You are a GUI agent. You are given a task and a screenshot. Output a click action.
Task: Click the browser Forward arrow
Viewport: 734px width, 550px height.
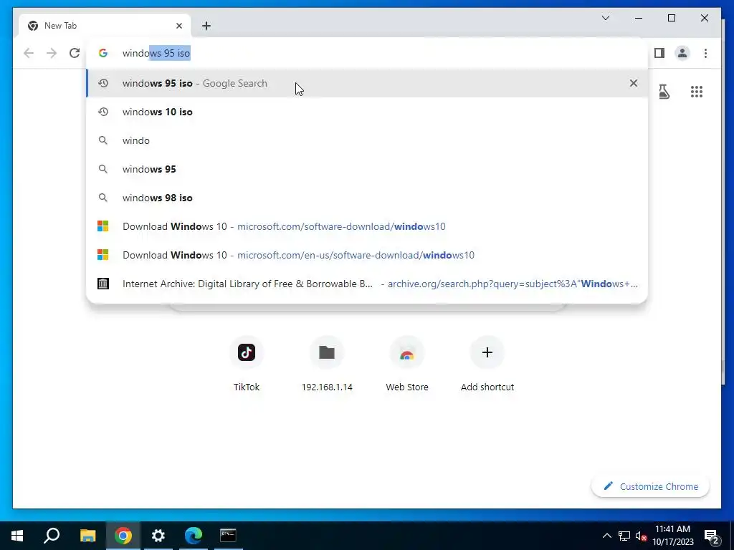click(52, 53)
